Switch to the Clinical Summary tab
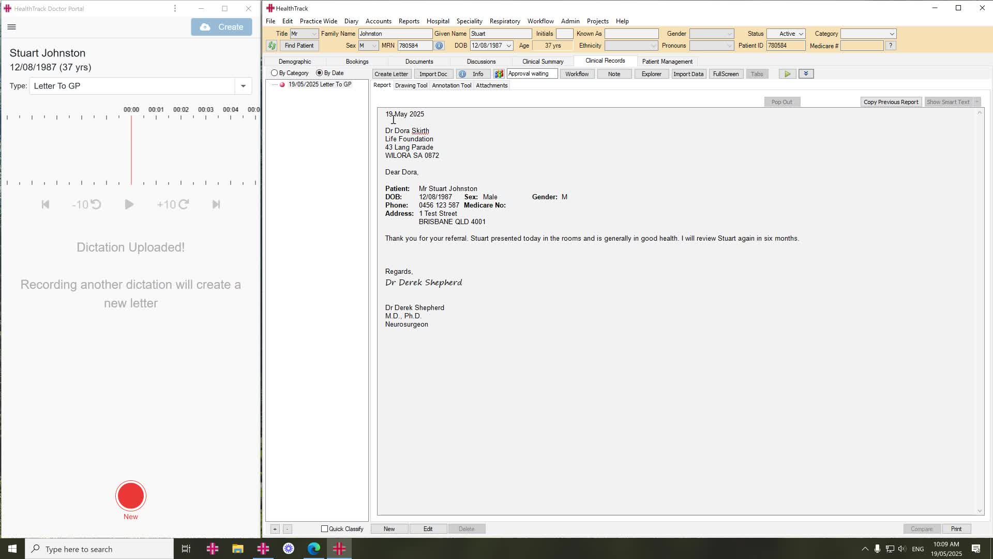Screen dimensions: 993x559 (543, 62)
